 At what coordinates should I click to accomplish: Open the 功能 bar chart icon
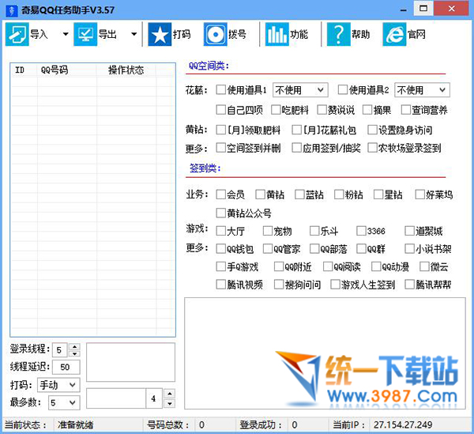click(277, 34)
